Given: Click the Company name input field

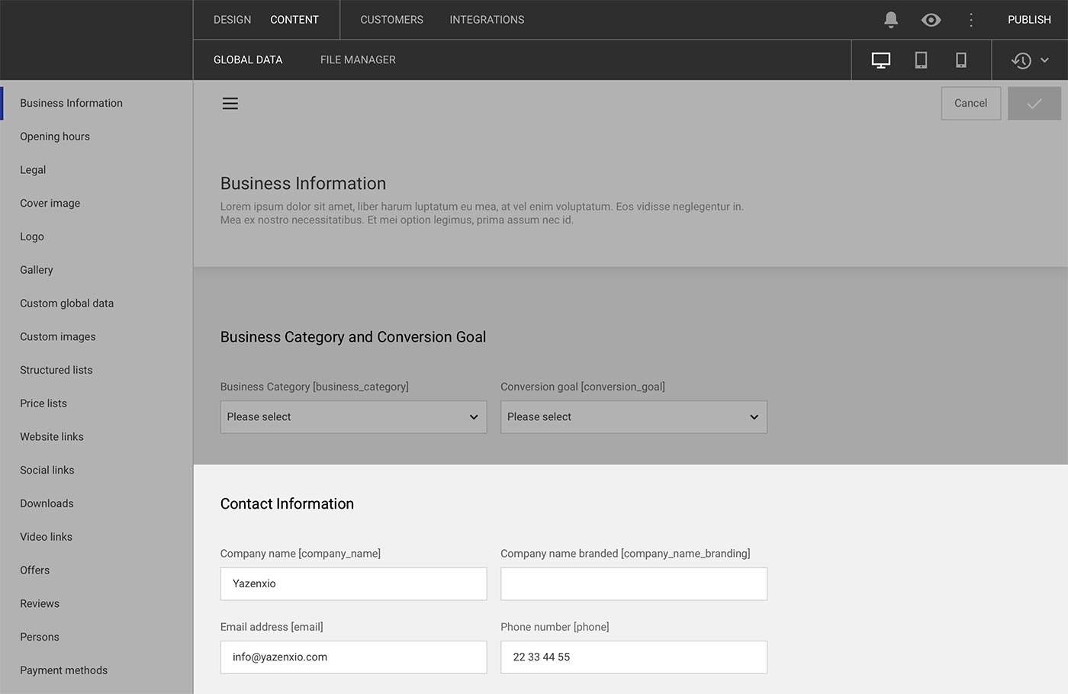Looking at the screenshot, I should point(353,584).
